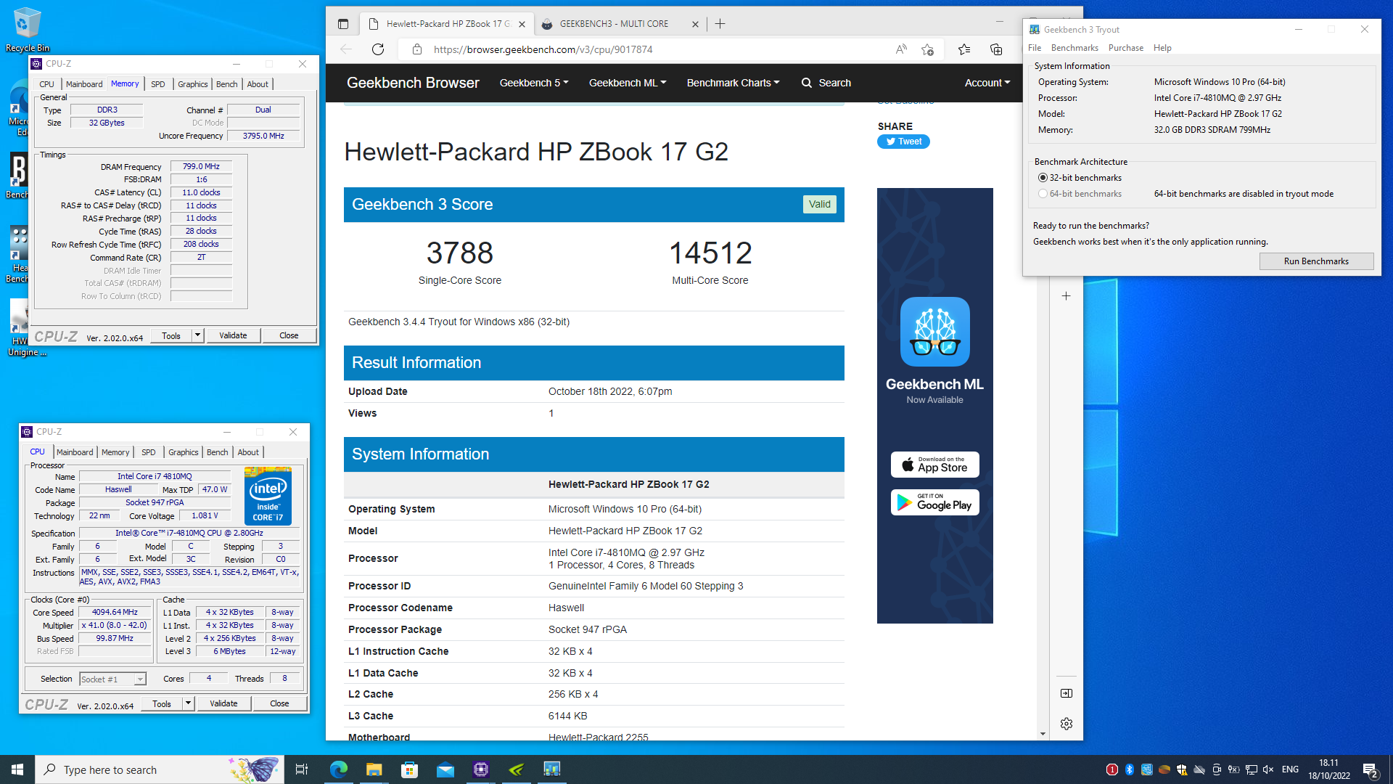
Task: Open Edge sidebar settings gear
Action: pyautogui.click(x=1067, y=724)
